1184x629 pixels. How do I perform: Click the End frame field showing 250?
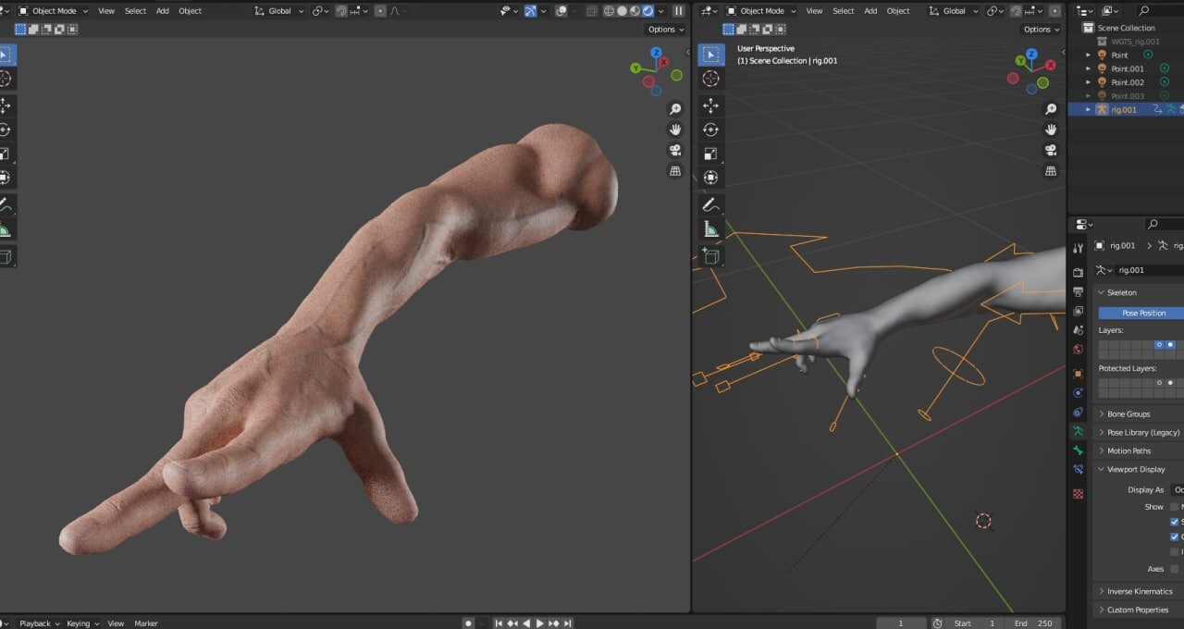click(1033, 623)
